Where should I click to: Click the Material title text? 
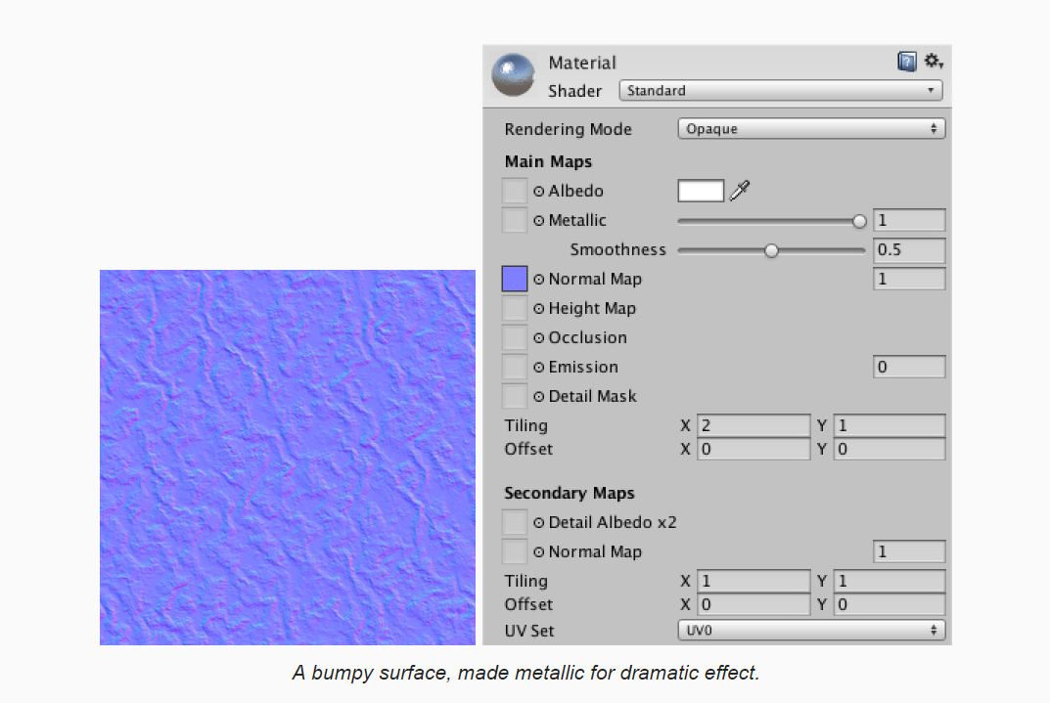point(582,63)
